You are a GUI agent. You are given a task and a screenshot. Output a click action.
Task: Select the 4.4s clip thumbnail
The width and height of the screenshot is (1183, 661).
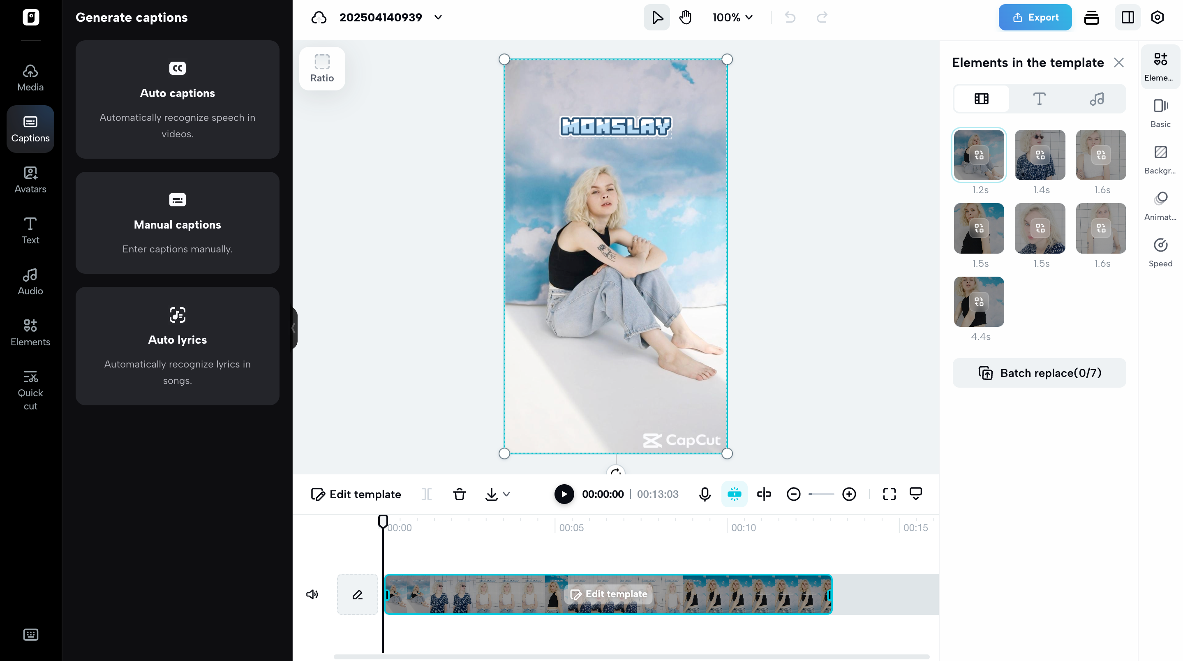pos(979,302)
